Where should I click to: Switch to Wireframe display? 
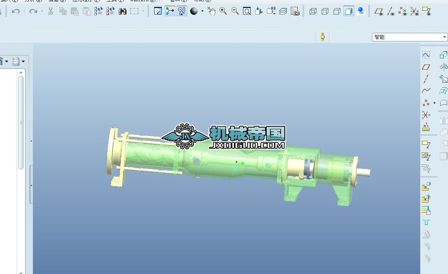click(x=313, y=11)
